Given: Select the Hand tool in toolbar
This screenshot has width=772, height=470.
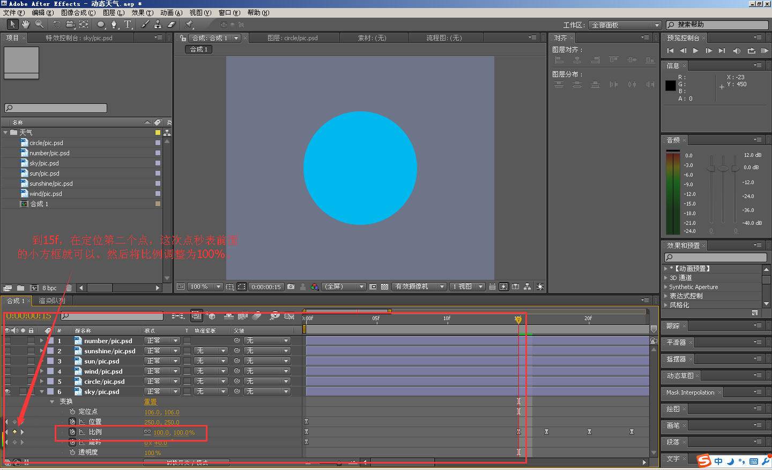Looking at the screenshot, I should pos(26,24).
